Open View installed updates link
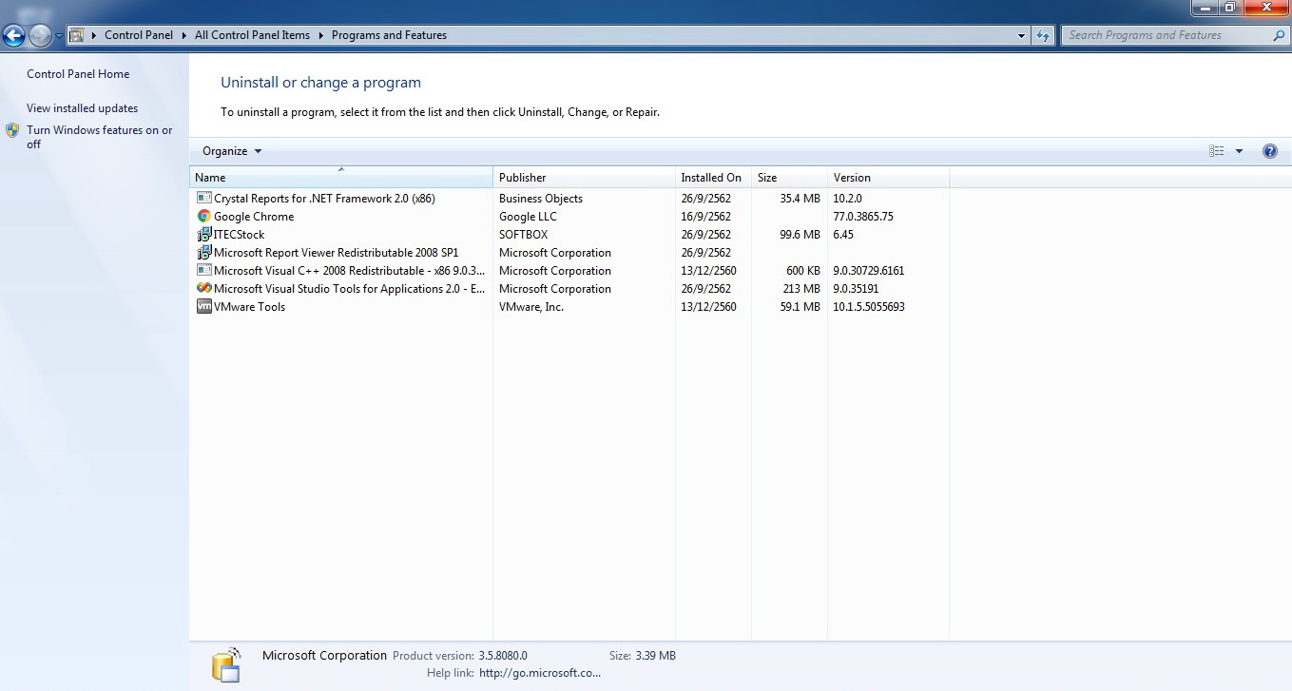The width and height of the screenshot is (1292, 691). tap(82, 108)
